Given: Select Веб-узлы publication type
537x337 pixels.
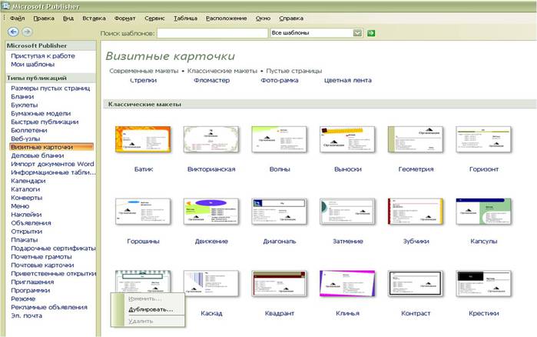Looking at the screenshot, I should tap(25, 138).
